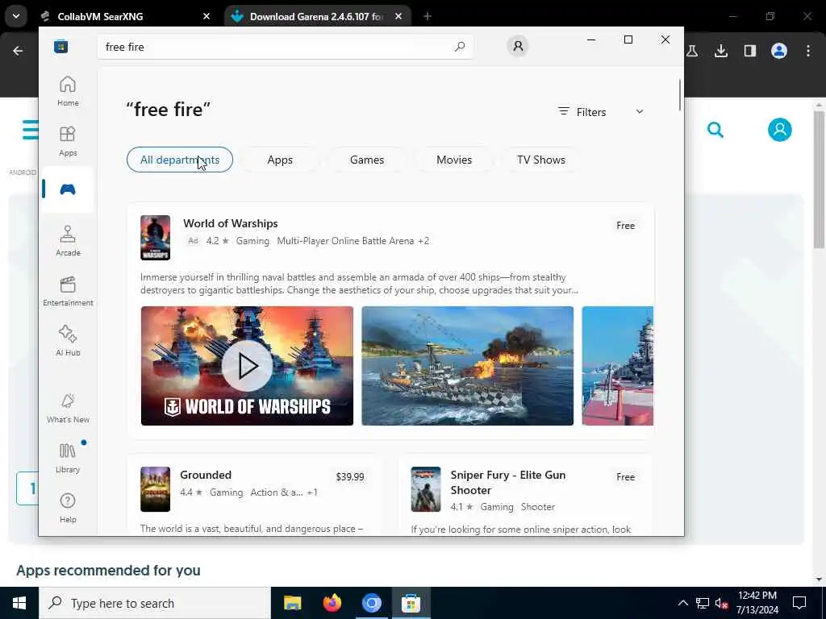Screen dimensions: 826x619
Task: Launch Firefox from the taskbar
Action: click(x=332, y=603)
